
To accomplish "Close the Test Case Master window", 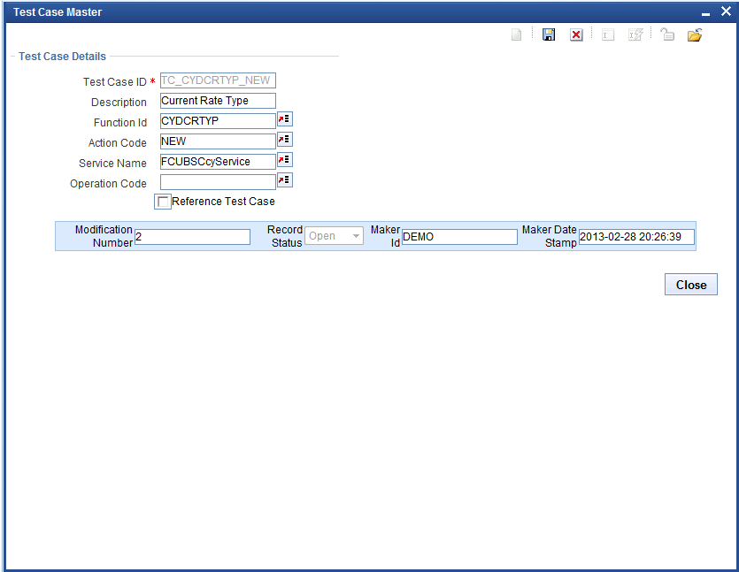I will coord(726,11).
